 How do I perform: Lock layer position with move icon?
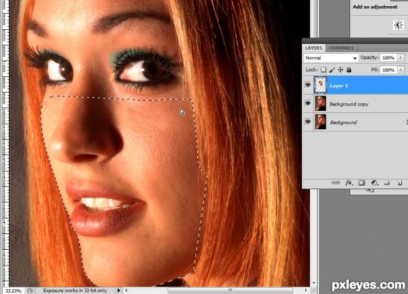point(341,69)
